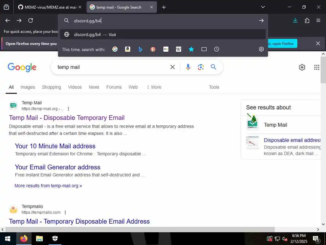326x245 pixels.
Task: Open the Extensions puzzle icon
Action: (x=307, y=20)
